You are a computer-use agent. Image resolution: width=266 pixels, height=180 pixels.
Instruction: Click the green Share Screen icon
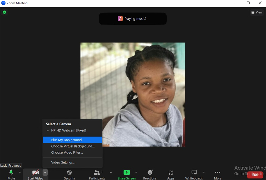coord(126,173)
